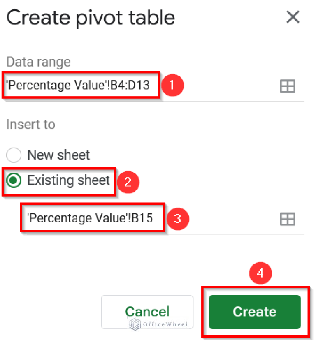Open the data range selection grid icon
Viewport: 316px width, 340px height.
point(288,86)
